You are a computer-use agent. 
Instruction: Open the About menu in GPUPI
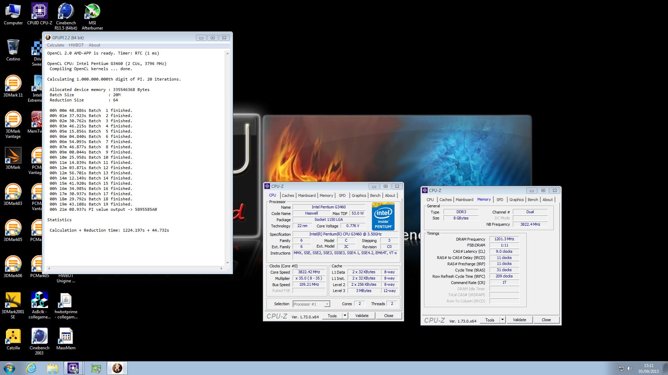pyautogui.click(x=94, y=45)
